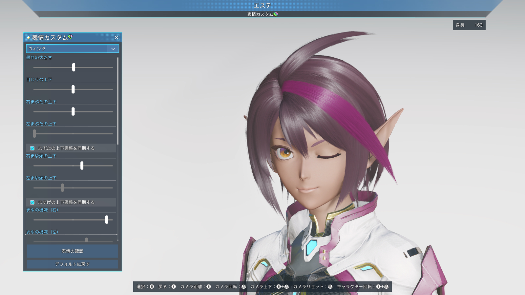Toggle まゆげの上下調整を同期する checkbox
This screenshot has width=525, height=295.
pos(32,202)
